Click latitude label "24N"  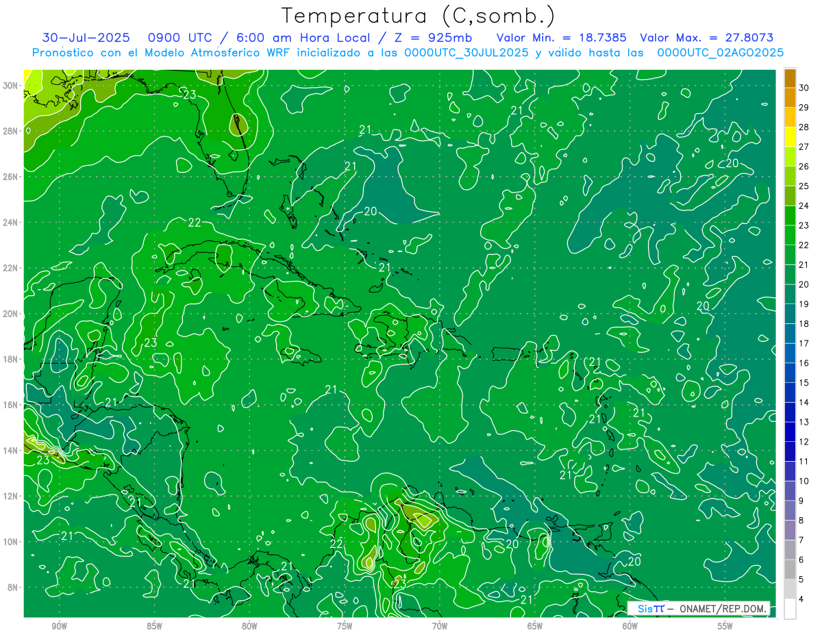click(12, 222)
